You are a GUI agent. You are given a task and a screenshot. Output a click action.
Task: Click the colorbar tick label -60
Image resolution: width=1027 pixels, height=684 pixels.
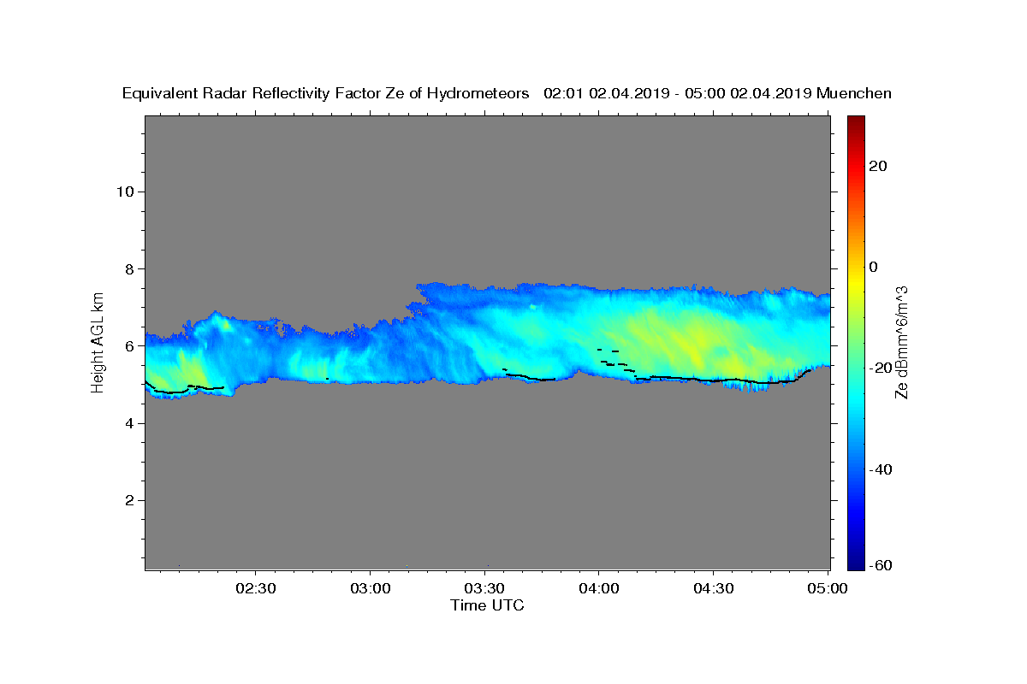click(x=881, y=565)
